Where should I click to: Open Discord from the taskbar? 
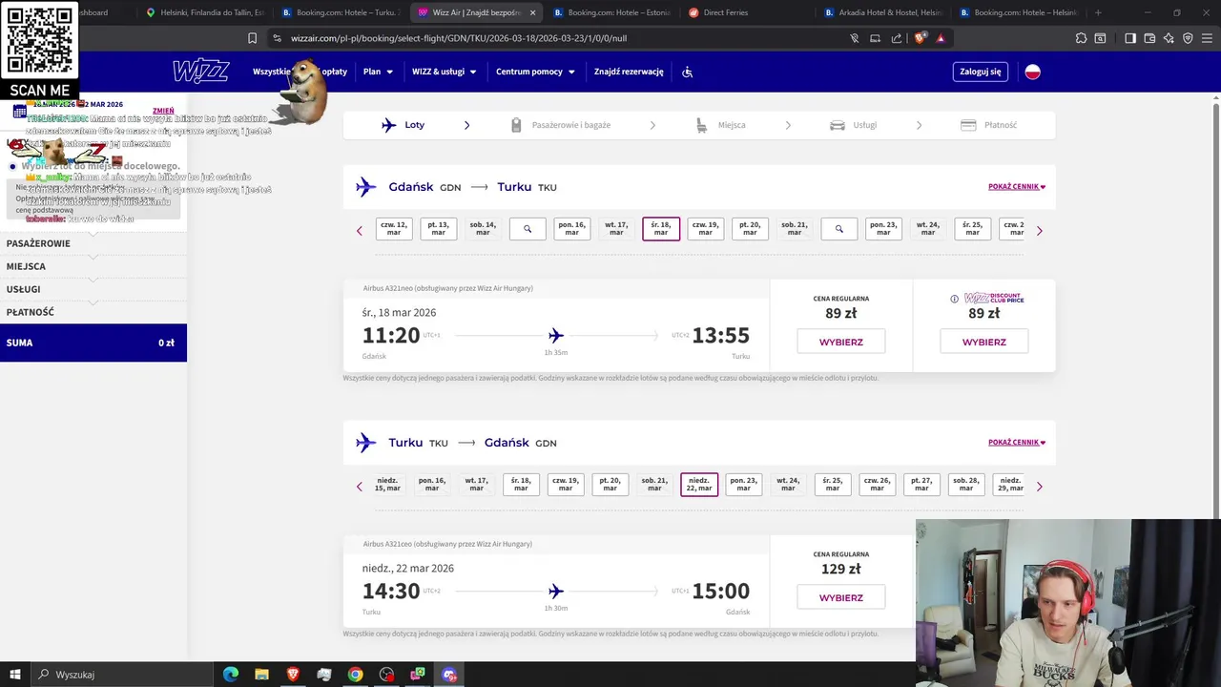pos(449,675)
